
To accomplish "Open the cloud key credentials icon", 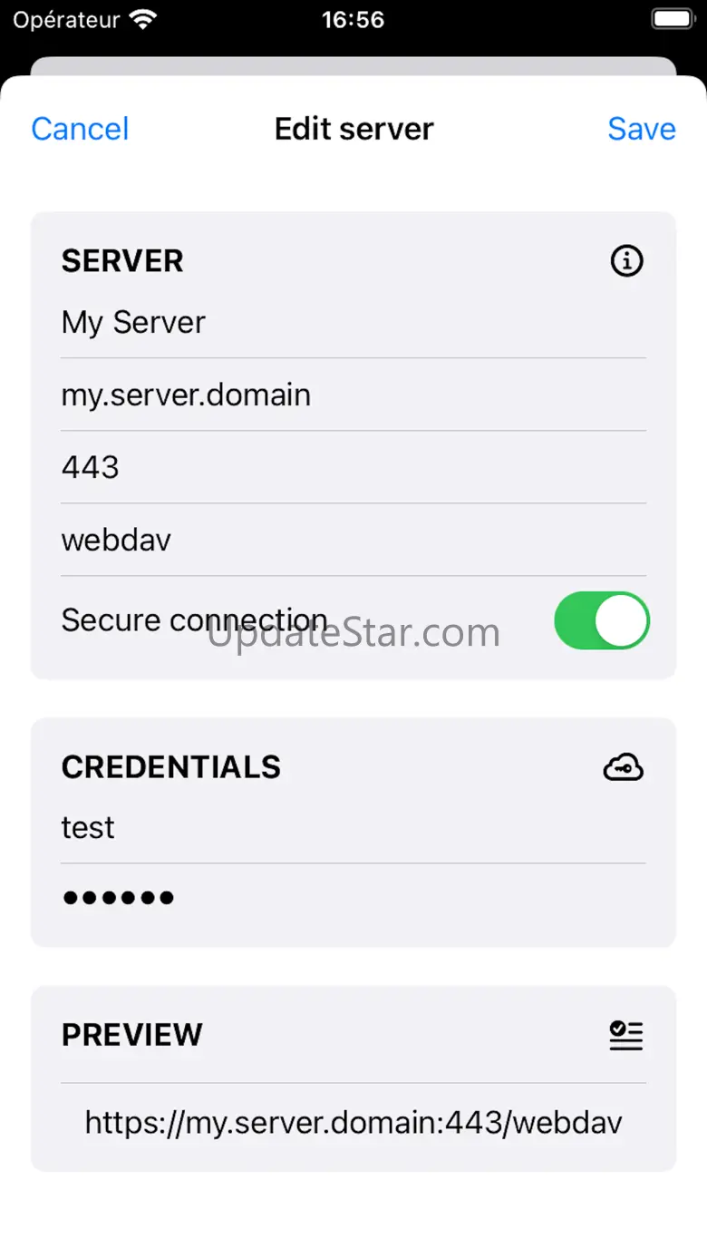I will [x=624, y=767].
